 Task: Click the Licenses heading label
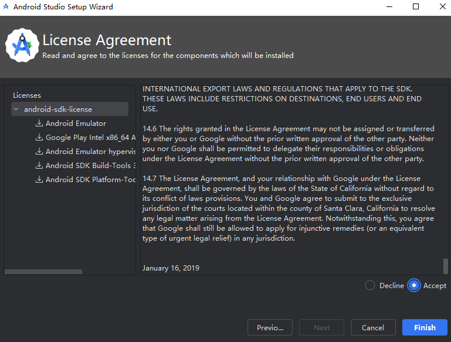27,95
